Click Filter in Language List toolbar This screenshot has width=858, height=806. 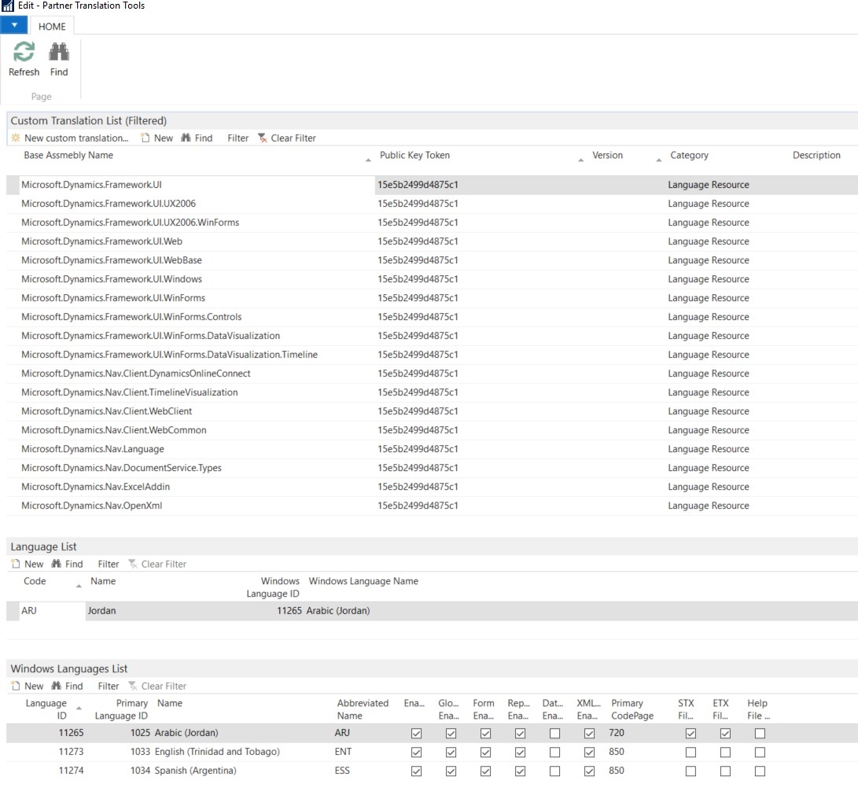[109, 564]
